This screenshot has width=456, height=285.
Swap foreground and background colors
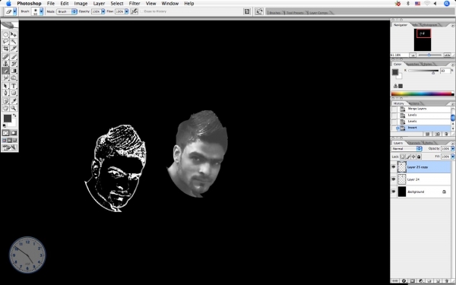(14, 116)
